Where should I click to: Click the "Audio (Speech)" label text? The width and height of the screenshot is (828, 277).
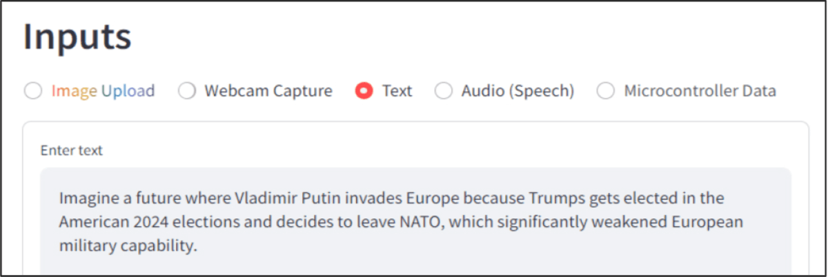[517, 91]
